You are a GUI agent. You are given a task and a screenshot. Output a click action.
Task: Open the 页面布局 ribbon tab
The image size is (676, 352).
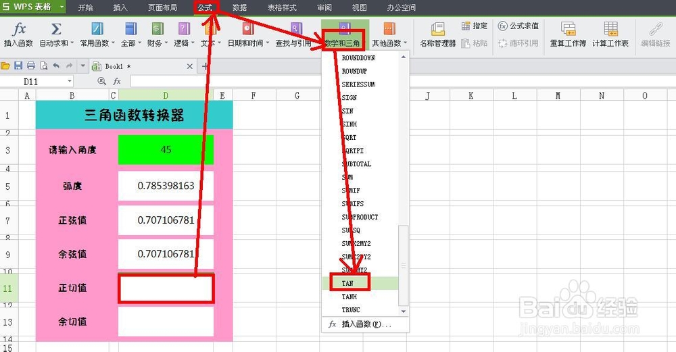click(162, 7)
